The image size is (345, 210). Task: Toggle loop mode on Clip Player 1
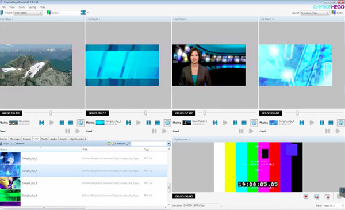pyautogui.click(x=80, y=123)
